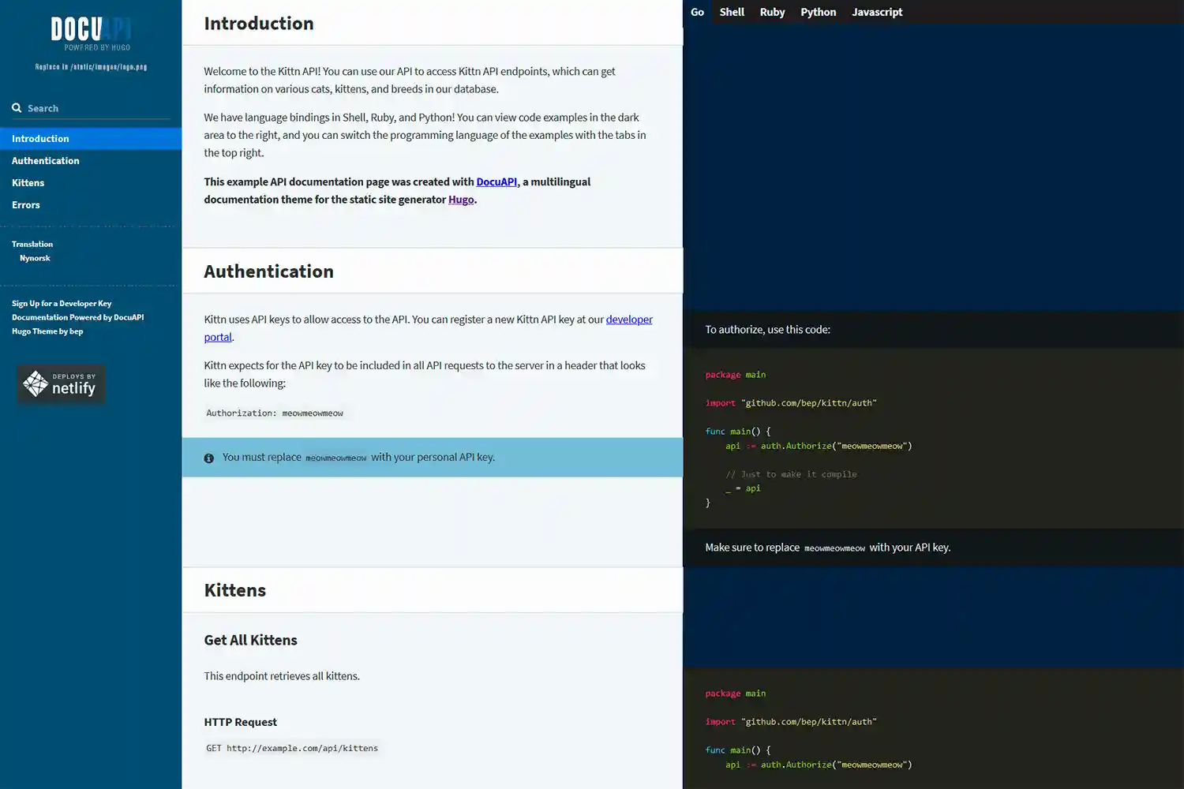The height and width of the screenshot is (789, 1184).
Task: Click the 'Deploys by Netlify' badge
Action: [x=60, y=383]
